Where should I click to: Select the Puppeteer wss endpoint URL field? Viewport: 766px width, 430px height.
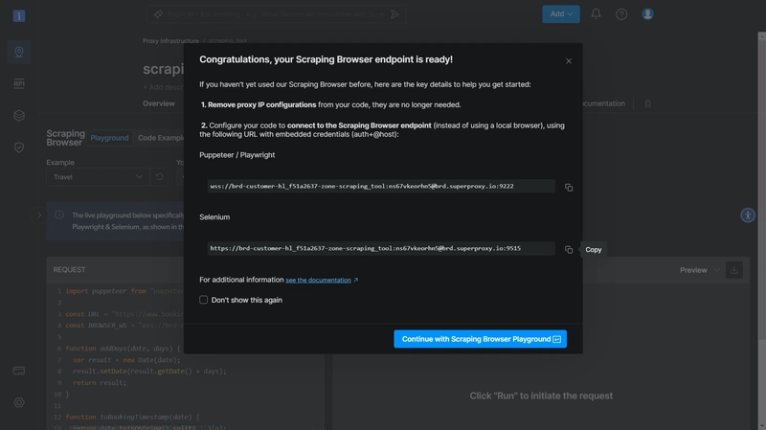381,186
